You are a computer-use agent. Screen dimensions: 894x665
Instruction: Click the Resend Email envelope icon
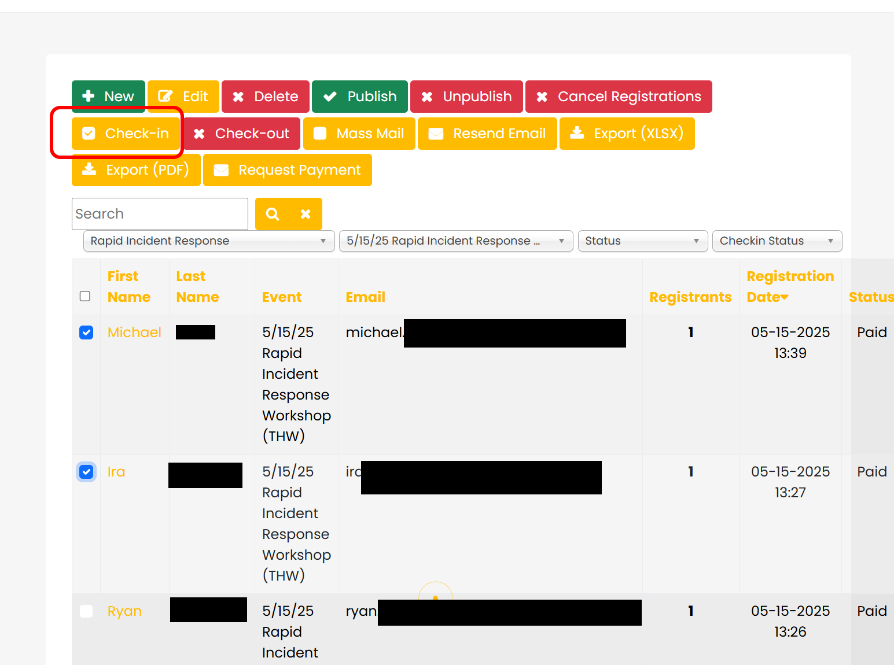tap(436, 134)
